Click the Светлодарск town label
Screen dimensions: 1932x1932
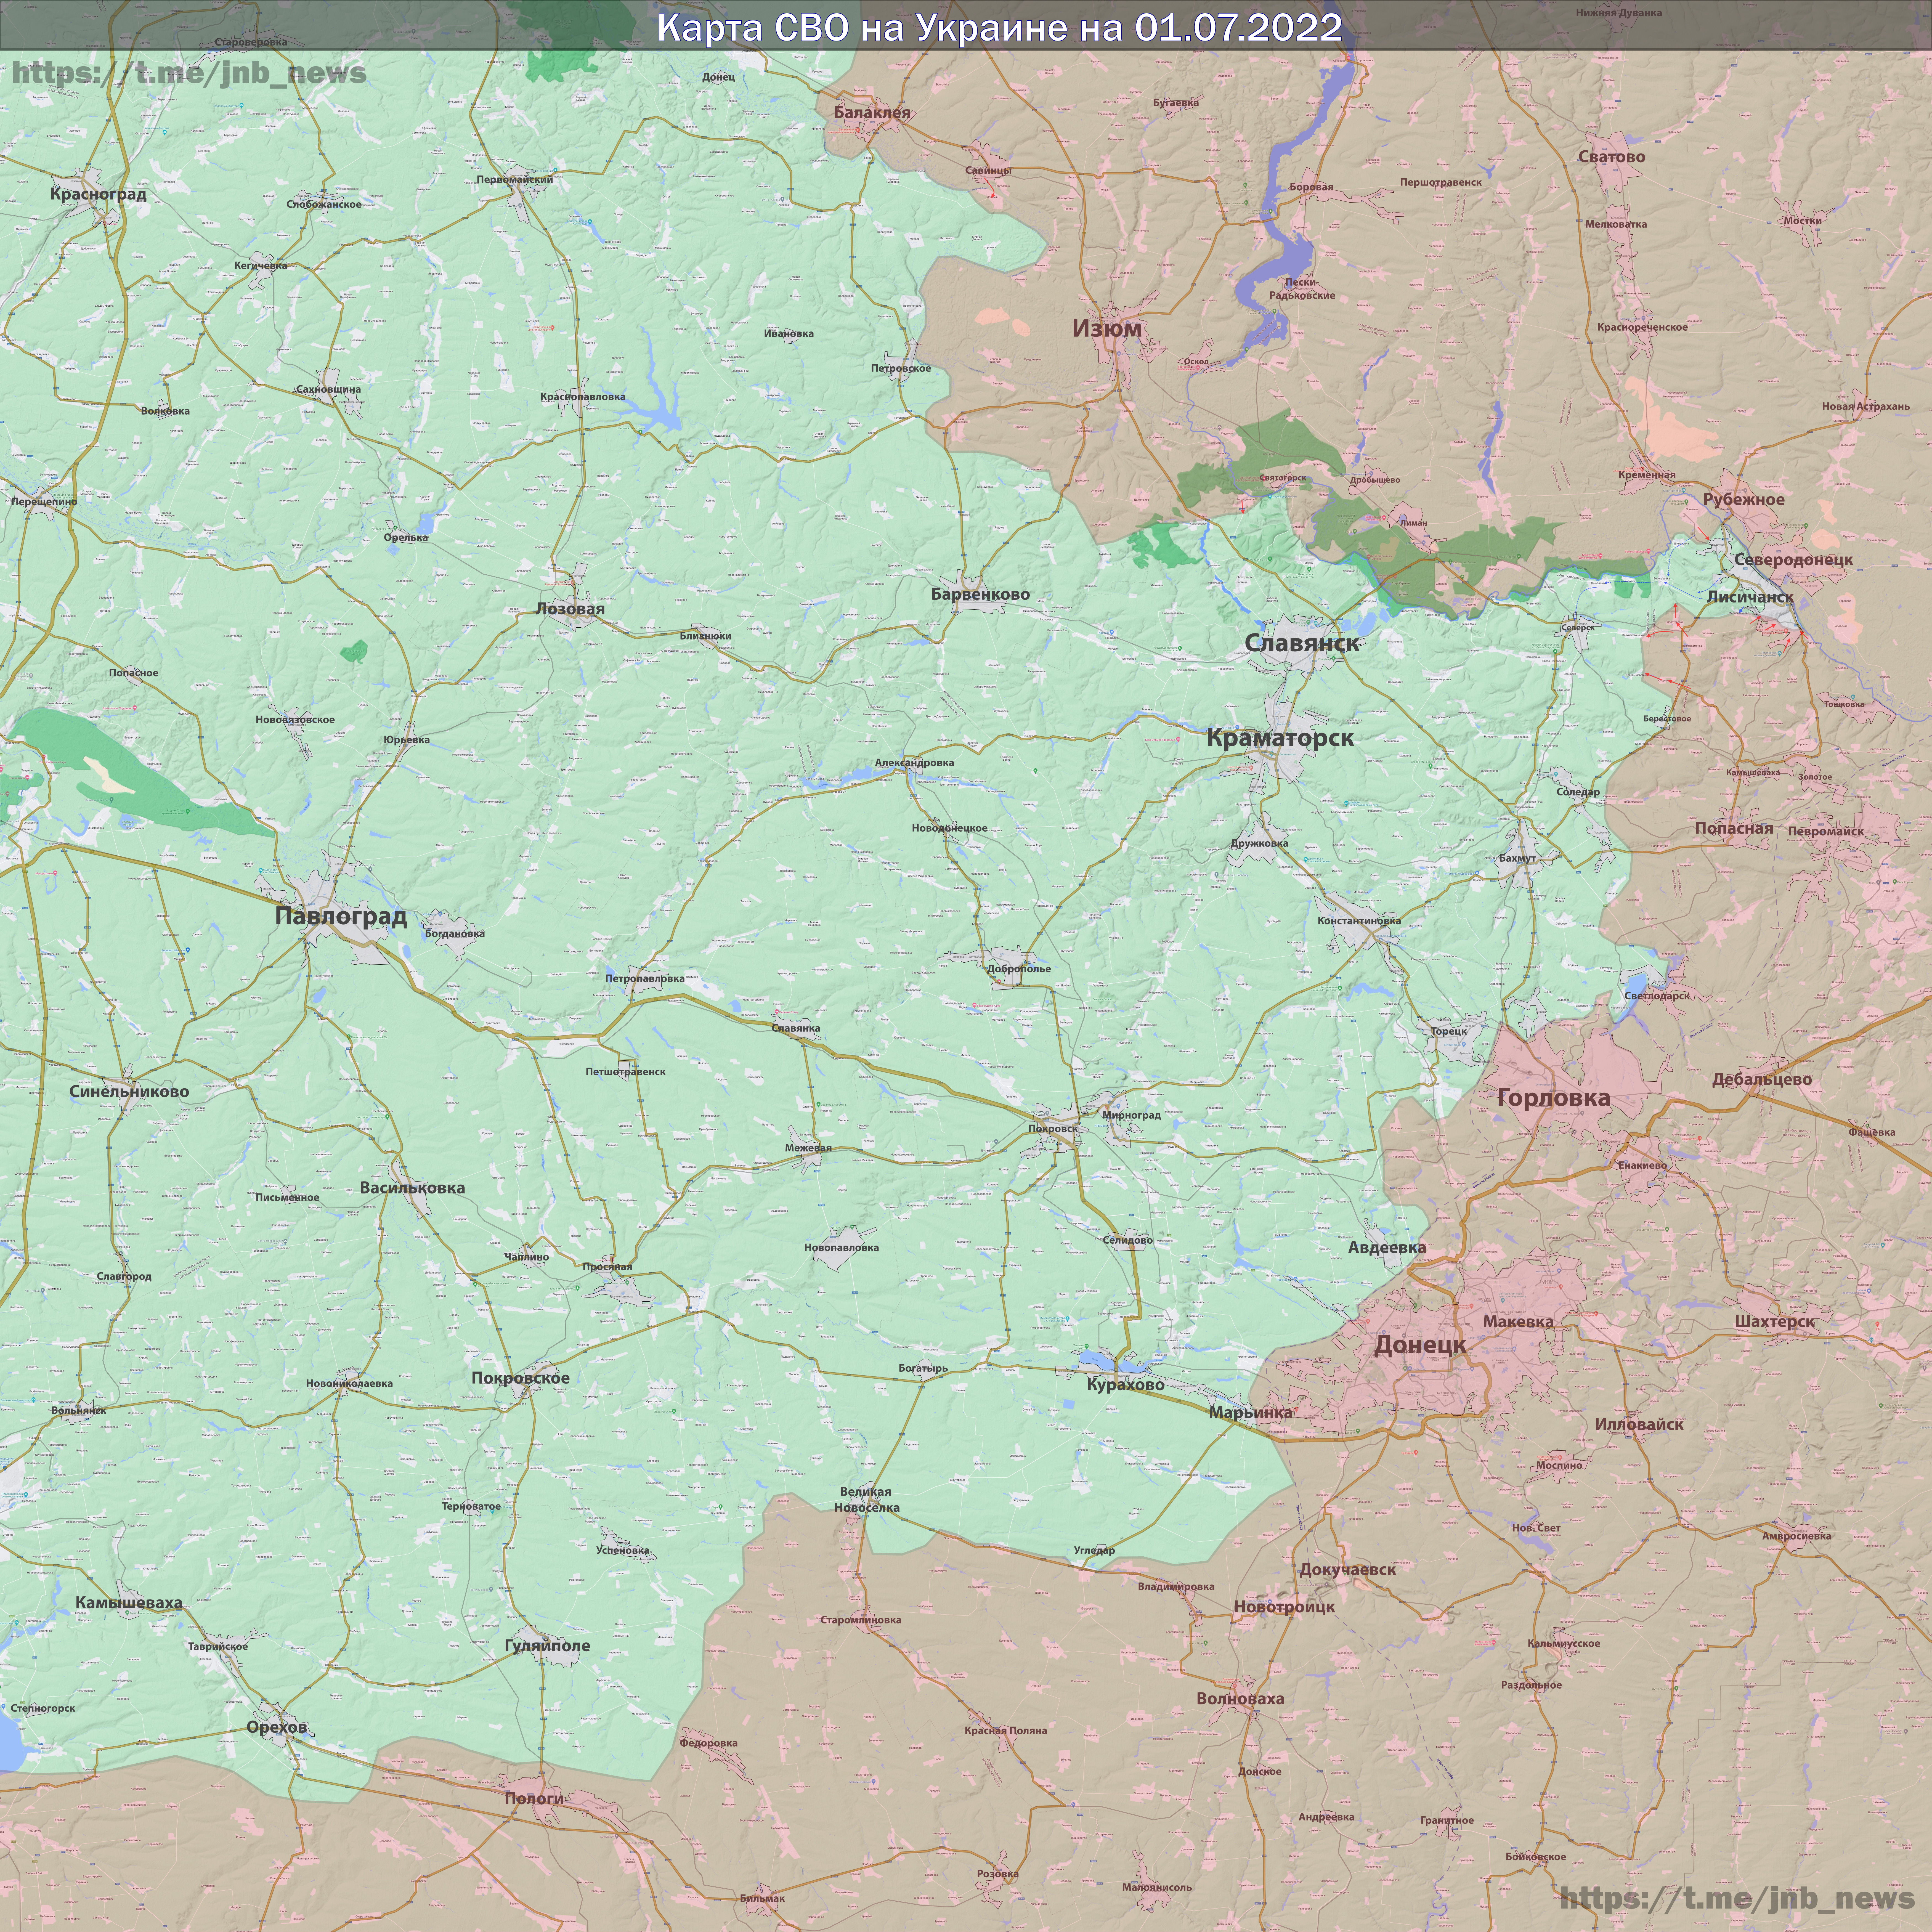1657,996
